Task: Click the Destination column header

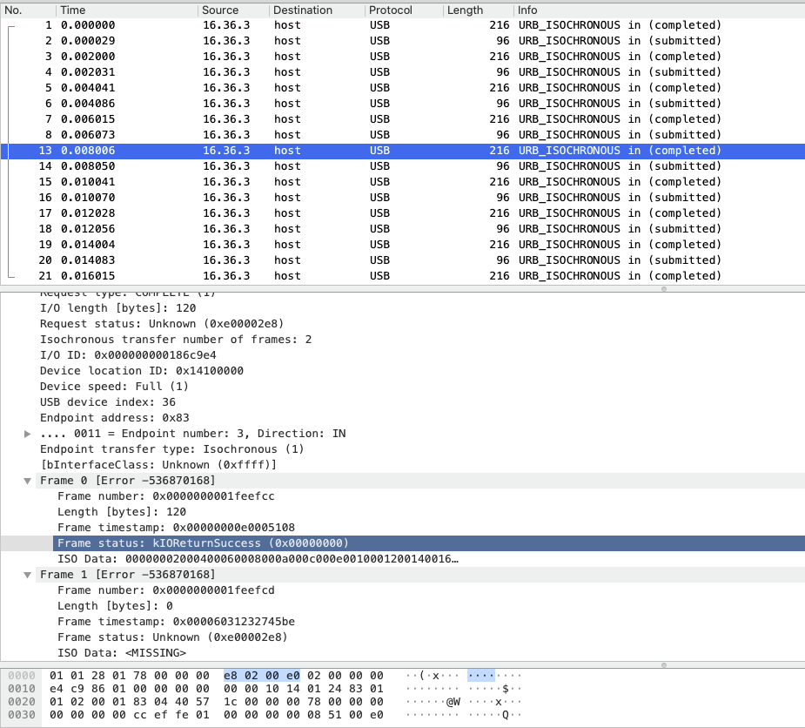Action: [x=317, y=10]
